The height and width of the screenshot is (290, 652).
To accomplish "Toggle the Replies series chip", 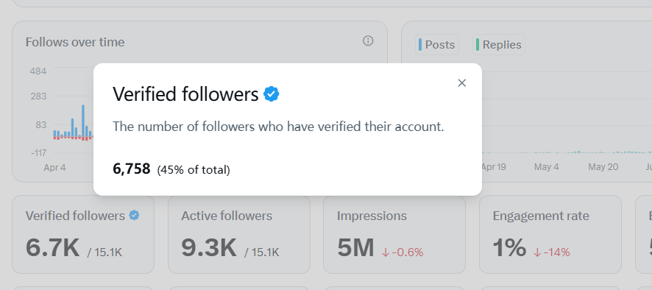I will pyautogui.click(x=499, y=44).
